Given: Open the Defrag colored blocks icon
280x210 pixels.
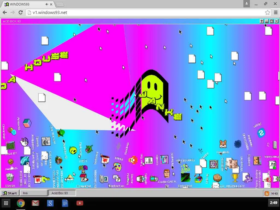Looking at the screenshot, I should click(x=199, y=179).
